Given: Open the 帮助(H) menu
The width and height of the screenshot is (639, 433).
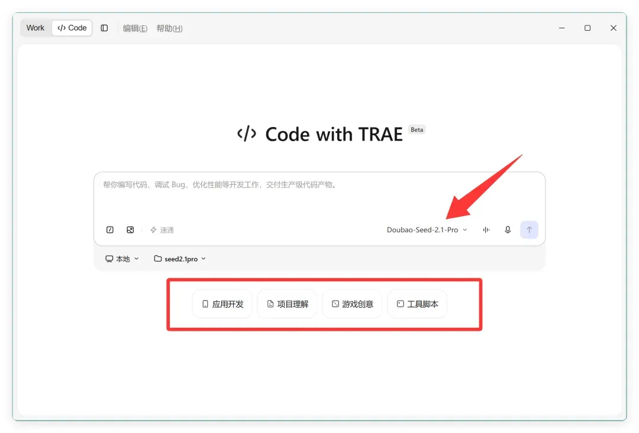Looking at the screenshot, I should (x=170, y=28).
